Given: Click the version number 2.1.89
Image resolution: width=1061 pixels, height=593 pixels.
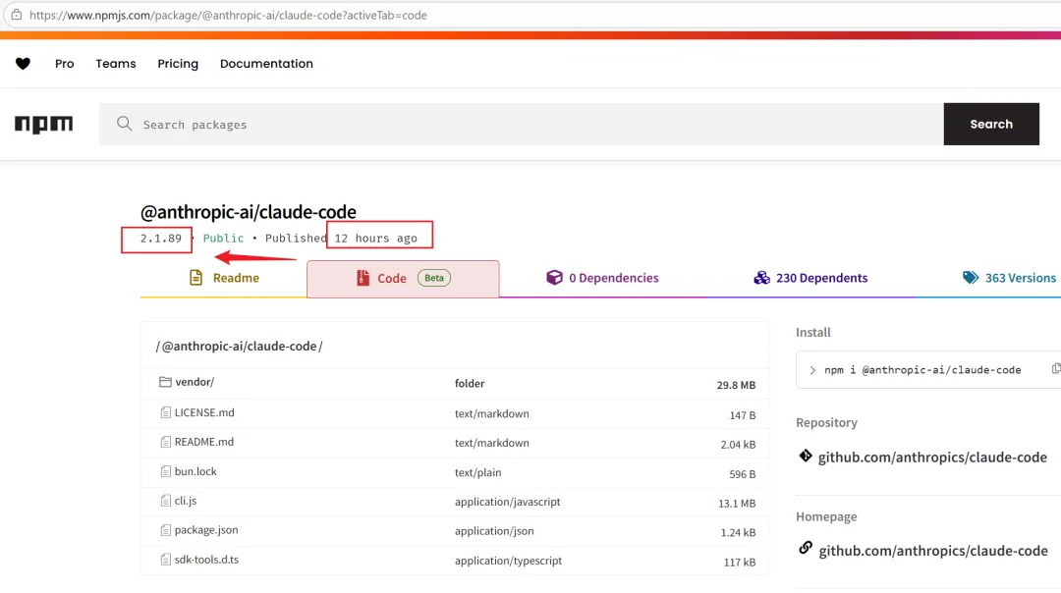Looking at the screenshot, I should pos(160,238).
